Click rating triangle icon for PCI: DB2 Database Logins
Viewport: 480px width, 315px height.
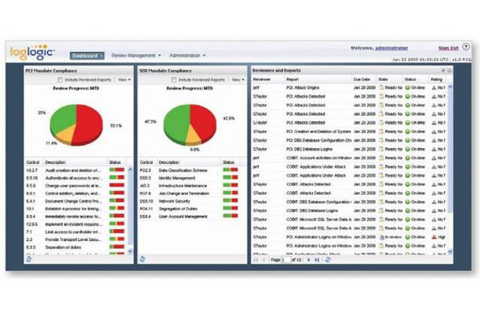pos(434,149)
